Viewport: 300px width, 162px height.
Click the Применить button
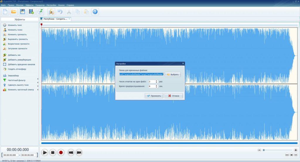click(x=154, y=96)
